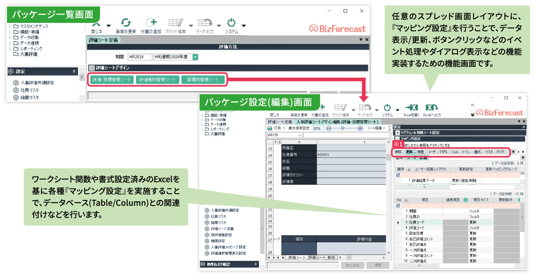Collapse the 処理および確認 panel
This screenshot has width=536, height=276.
tap(255, 264)
